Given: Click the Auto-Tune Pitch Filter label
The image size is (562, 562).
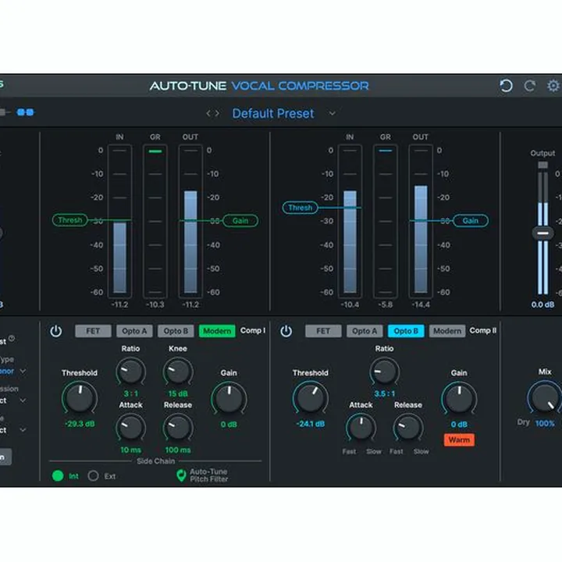Looking at the screenshot, I should pyautogui.click(x=209, y=475).
